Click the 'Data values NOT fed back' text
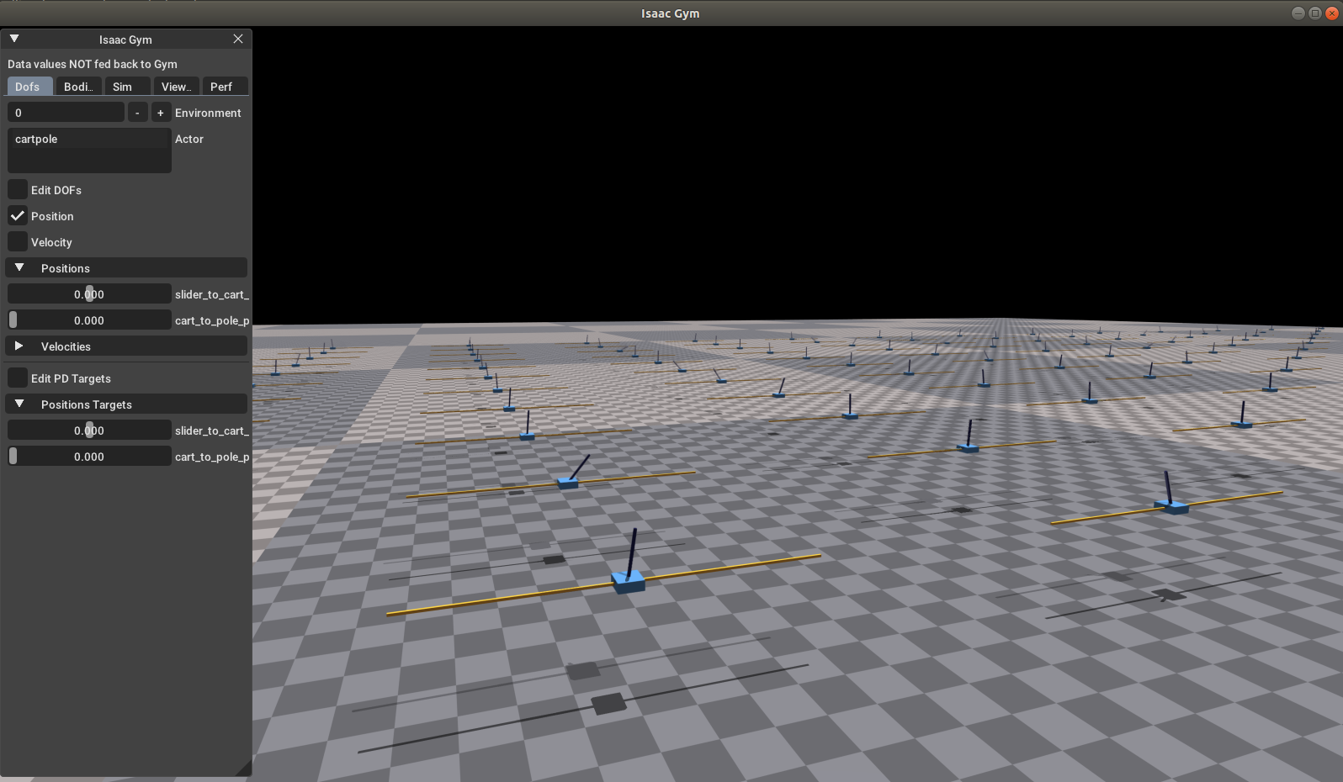1343x782 pixels. [x=93, y=64]
